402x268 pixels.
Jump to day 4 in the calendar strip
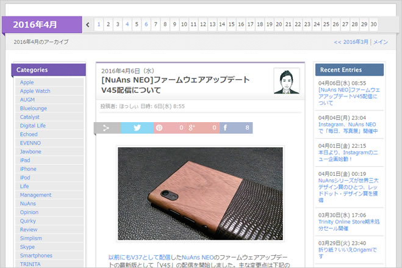pos(127,24)
